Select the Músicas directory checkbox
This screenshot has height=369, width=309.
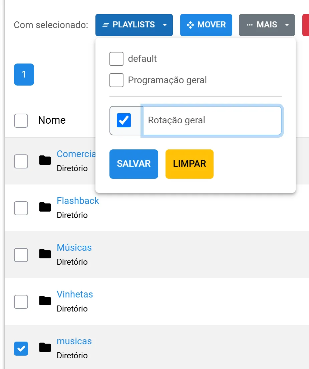pos(21,255)
